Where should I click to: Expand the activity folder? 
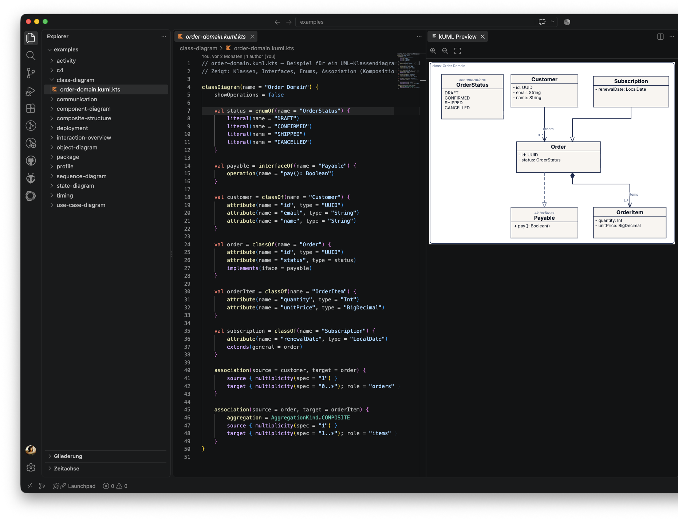(x=106, y=60)
